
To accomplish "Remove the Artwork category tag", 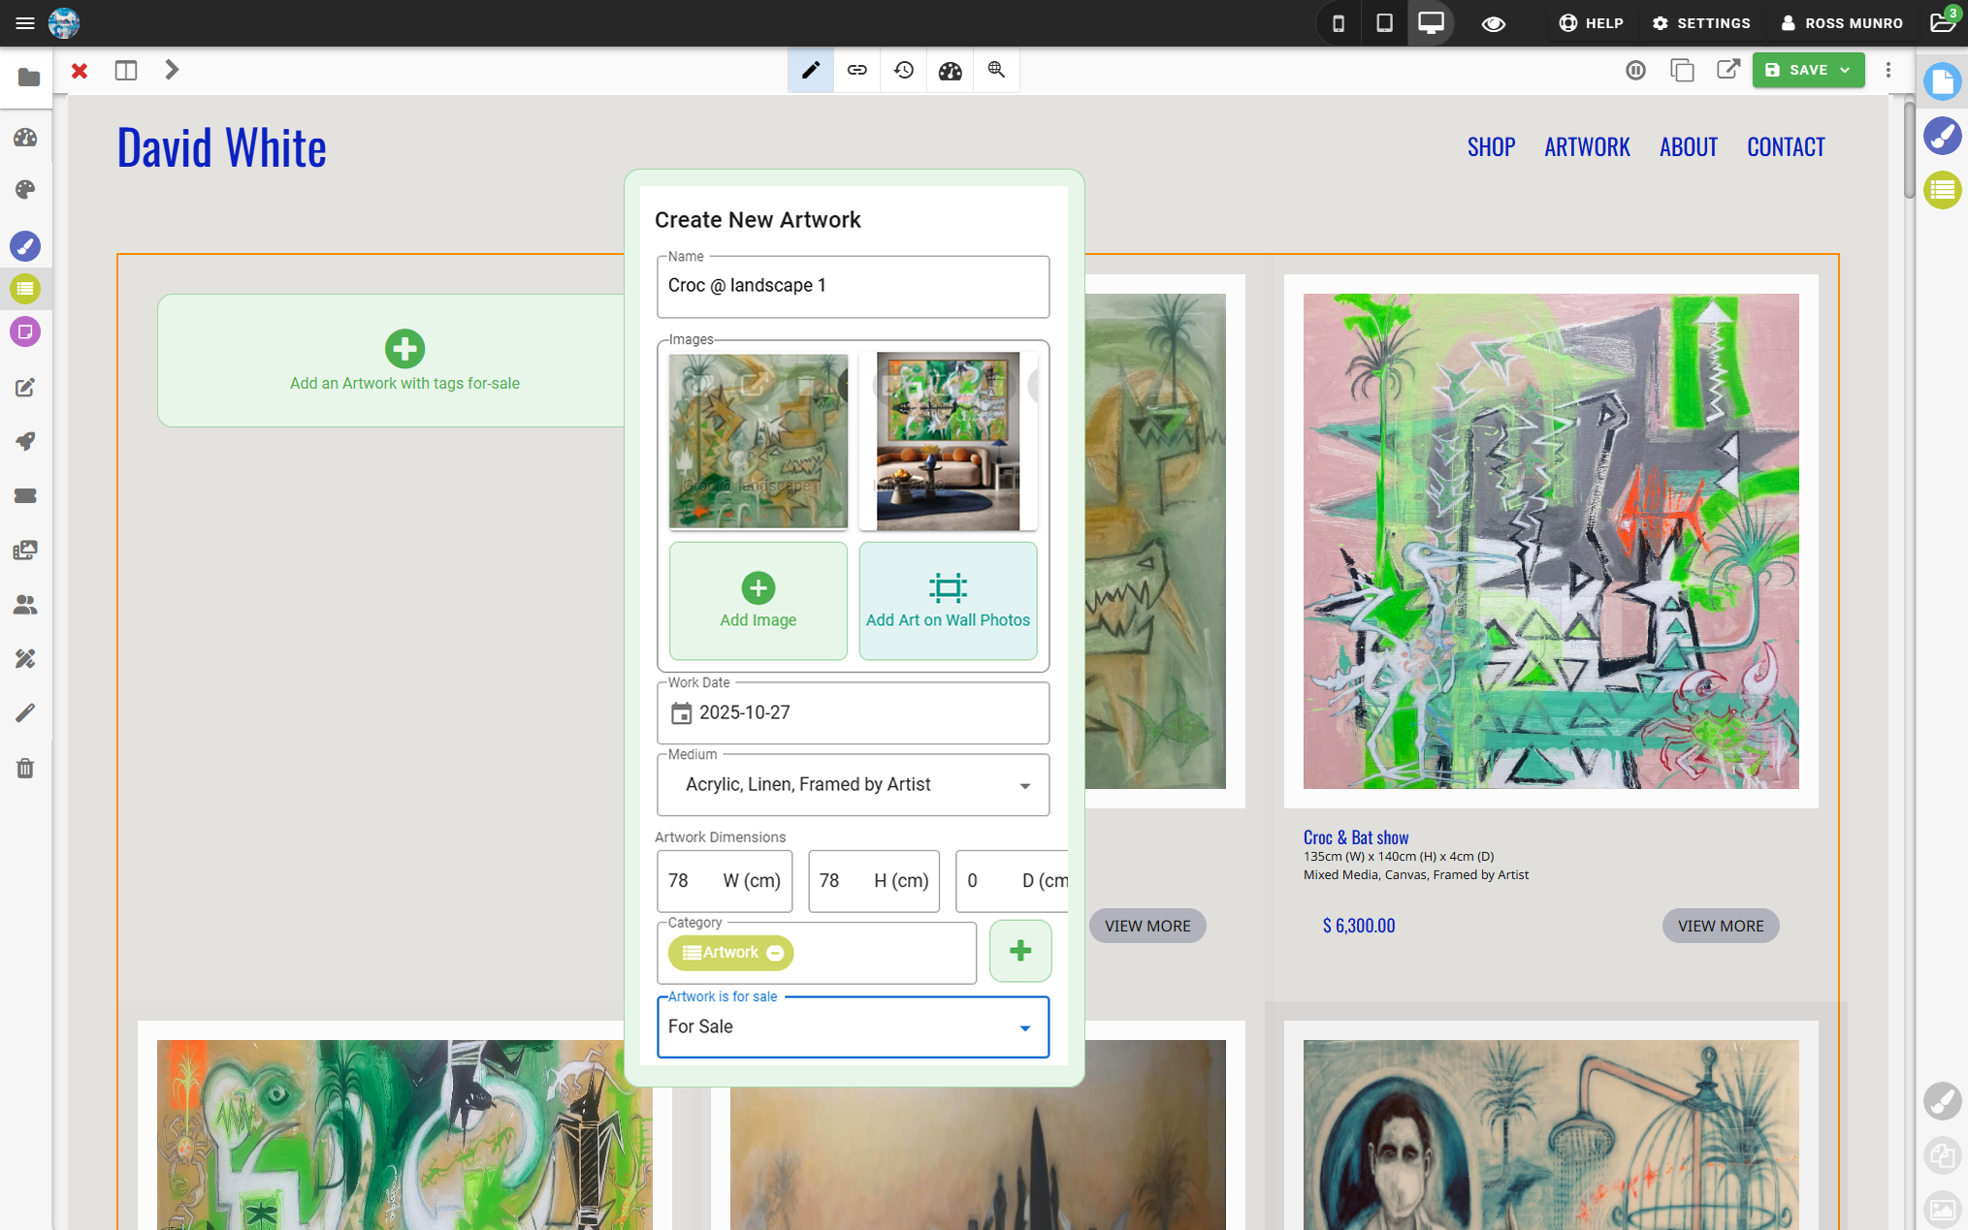I will [x=775, y=953].
